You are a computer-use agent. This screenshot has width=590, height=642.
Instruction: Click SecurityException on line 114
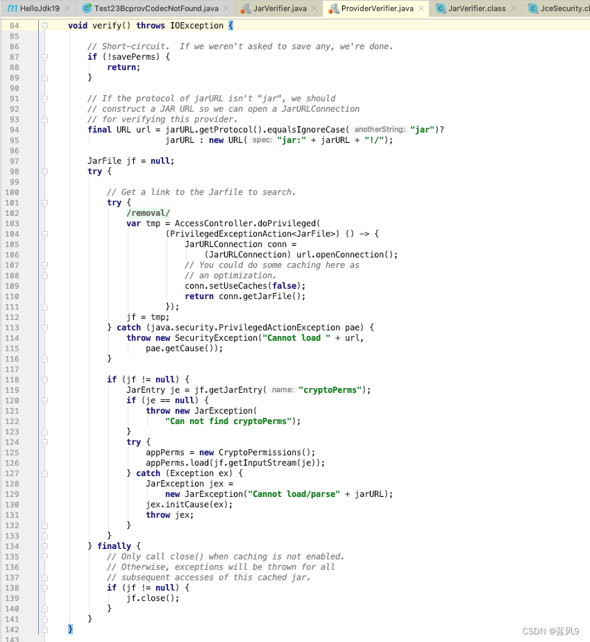(216, 338)
